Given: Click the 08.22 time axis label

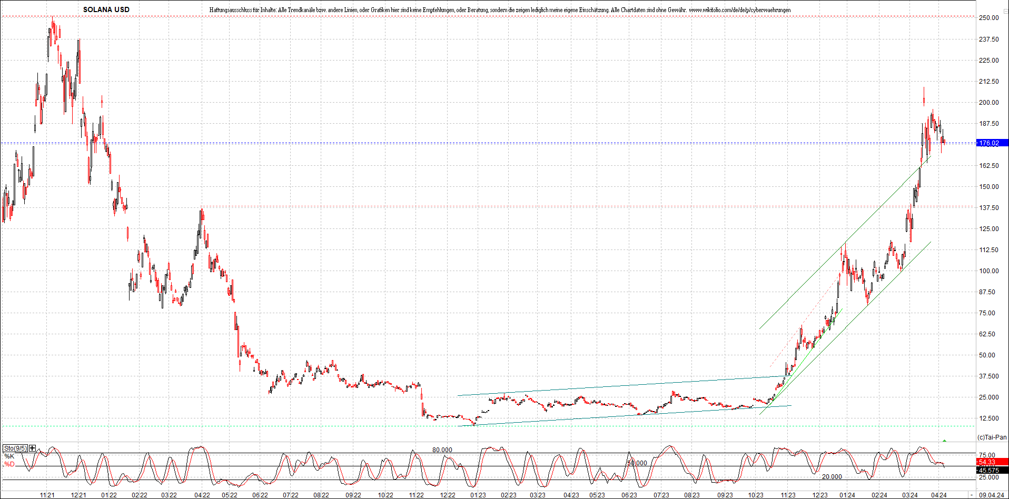Looking at the screenshot, I should [x=321, y=495].
